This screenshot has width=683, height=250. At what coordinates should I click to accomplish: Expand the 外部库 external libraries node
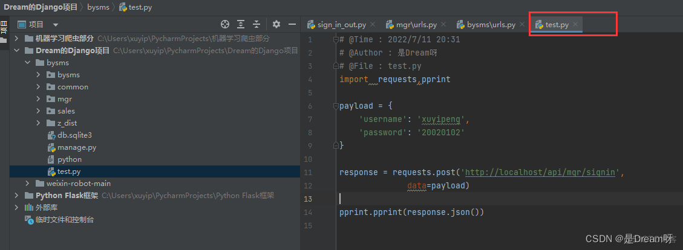(16, 207)
